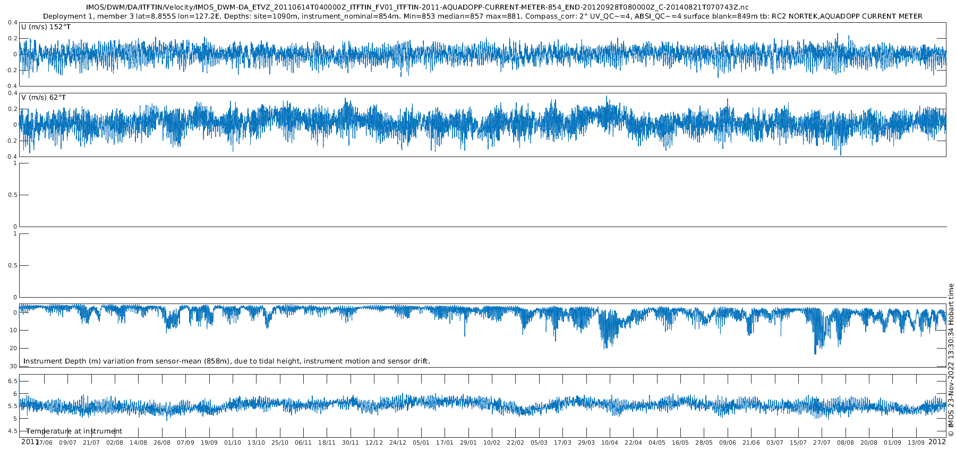Click the -30 depth axis label
This screenshot has width=956, height=451.
pyautogui.click(x=12, y=366)
